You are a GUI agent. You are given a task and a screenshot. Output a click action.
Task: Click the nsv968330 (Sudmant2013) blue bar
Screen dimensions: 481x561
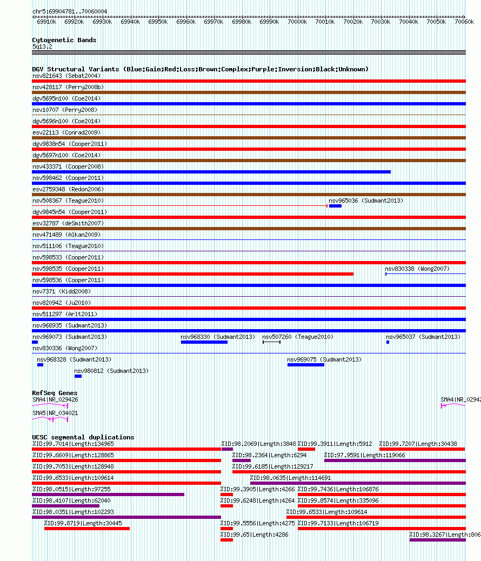[204, 343]
